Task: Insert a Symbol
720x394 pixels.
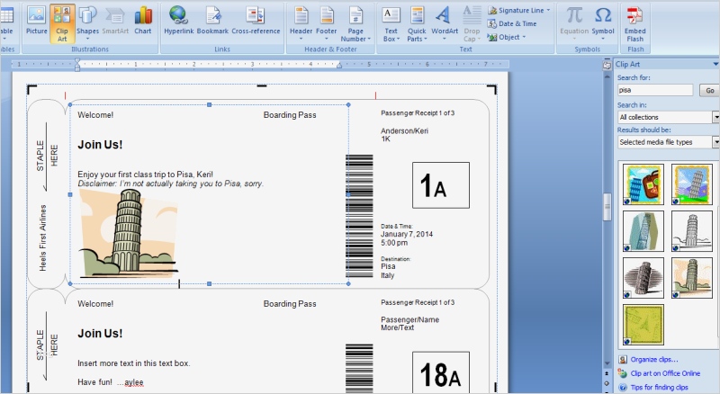Action: click(x=603, y=22)
